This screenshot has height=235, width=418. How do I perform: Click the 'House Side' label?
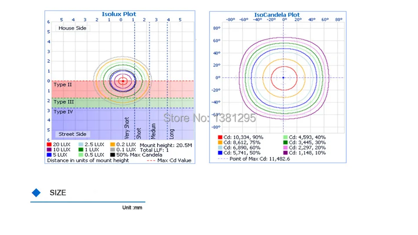[x=73, y=28]
